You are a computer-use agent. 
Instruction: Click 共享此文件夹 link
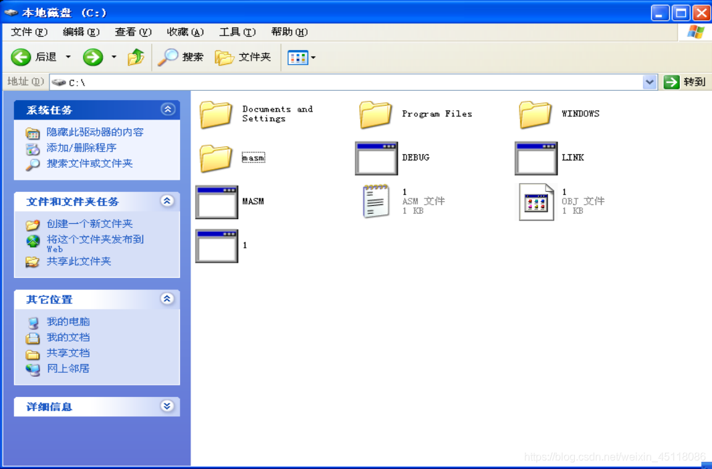(x=79, y=261)
